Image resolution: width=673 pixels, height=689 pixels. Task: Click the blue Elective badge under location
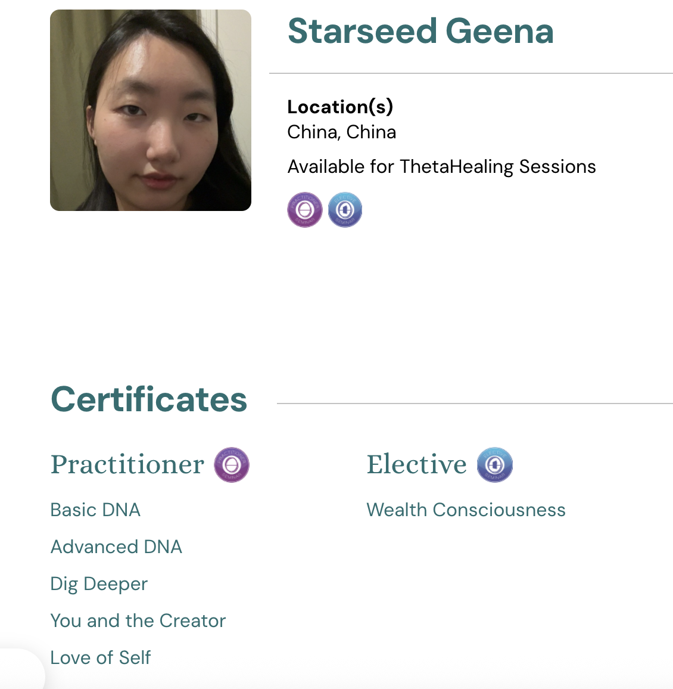(x=345, y=210)
